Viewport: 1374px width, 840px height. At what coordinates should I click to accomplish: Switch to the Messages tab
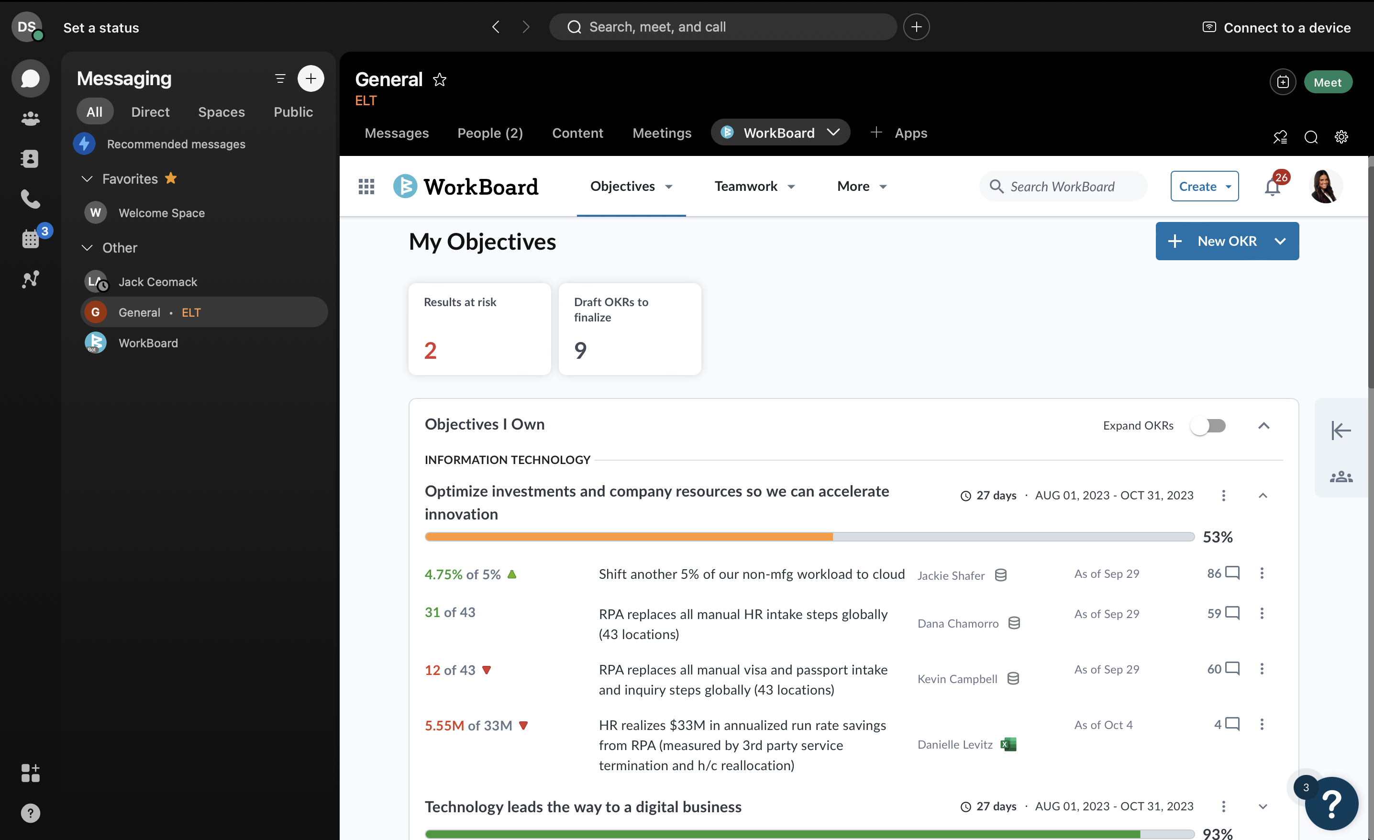[397, 133]
